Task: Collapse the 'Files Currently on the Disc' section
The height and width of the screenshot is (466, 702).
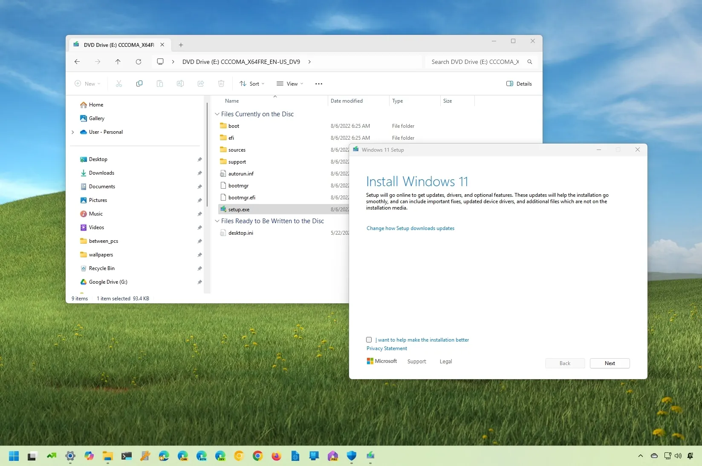Action: [217, 114]
